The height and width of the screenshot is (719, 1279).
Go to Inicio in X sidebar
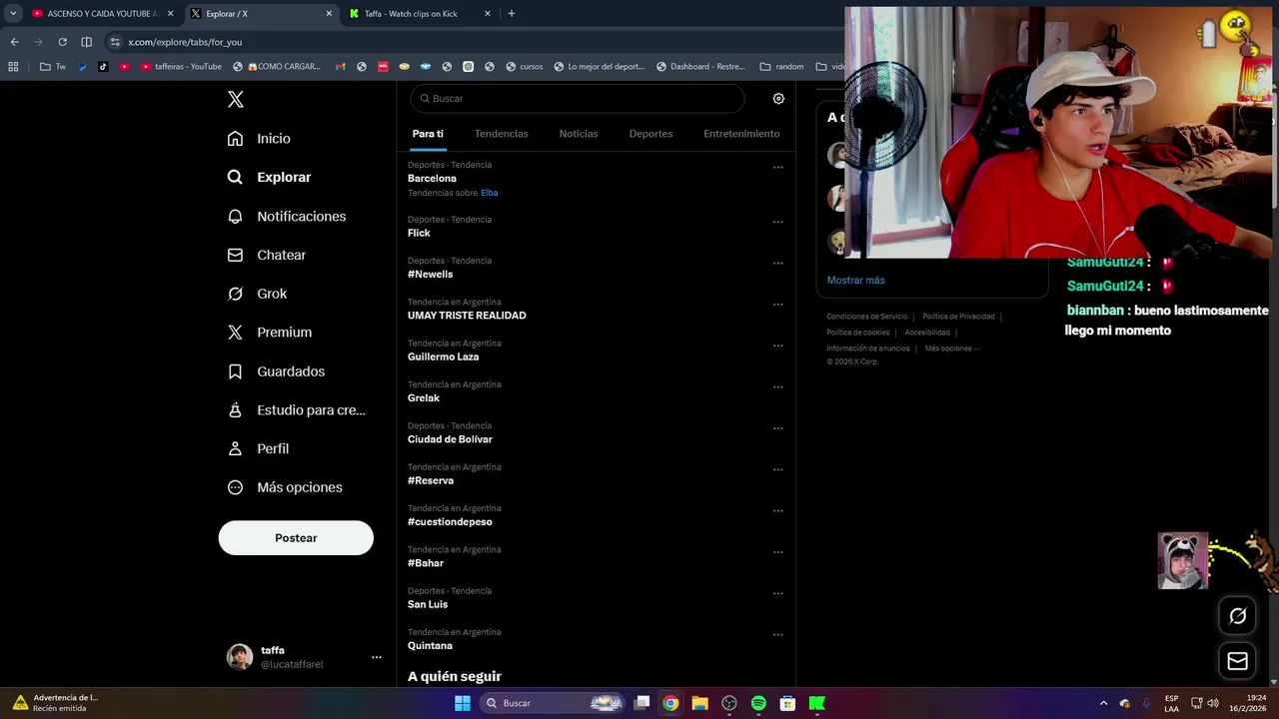click(259, 139)
